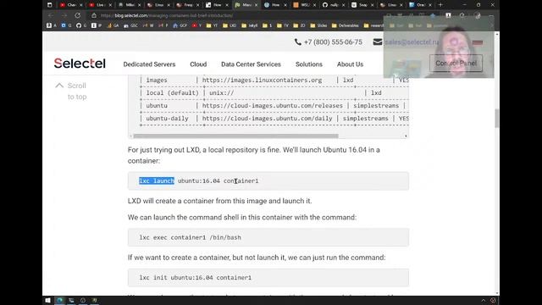Image resolution: width=542 pixels, height=305 pixels.
Task: Click the 'lxc exec container1 /bin/bash' code line
Action: (x=190, y=237)
